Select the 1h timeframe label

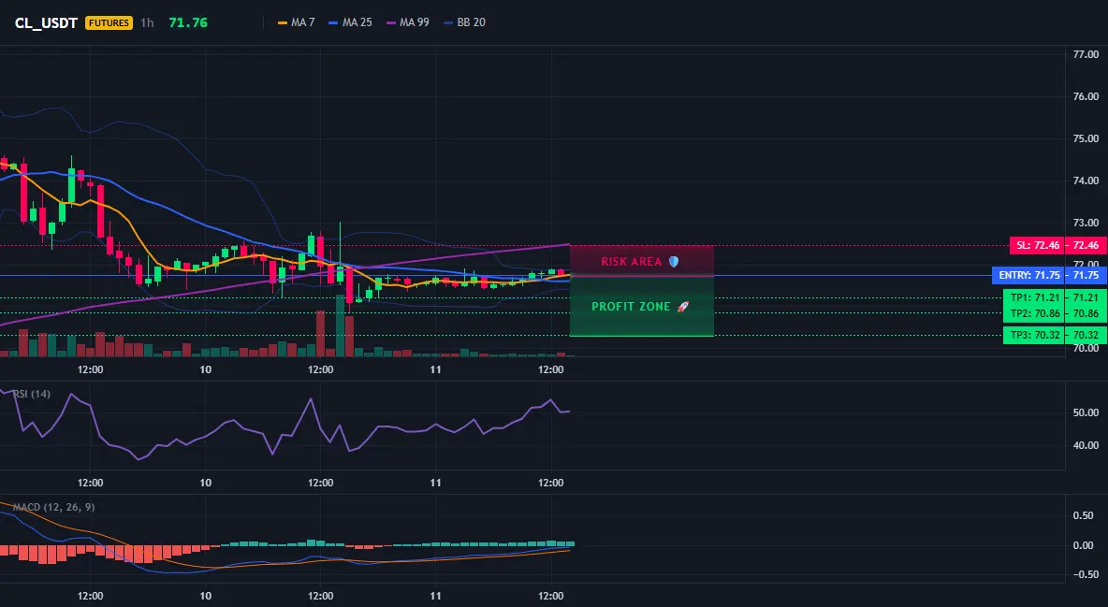coord(147,22)
